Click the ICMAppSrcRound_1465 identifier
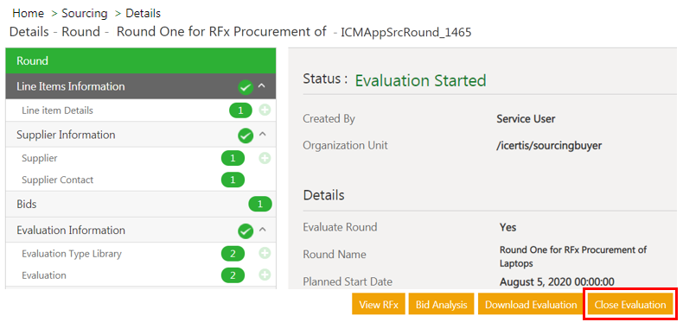 [x=406, y=32]
